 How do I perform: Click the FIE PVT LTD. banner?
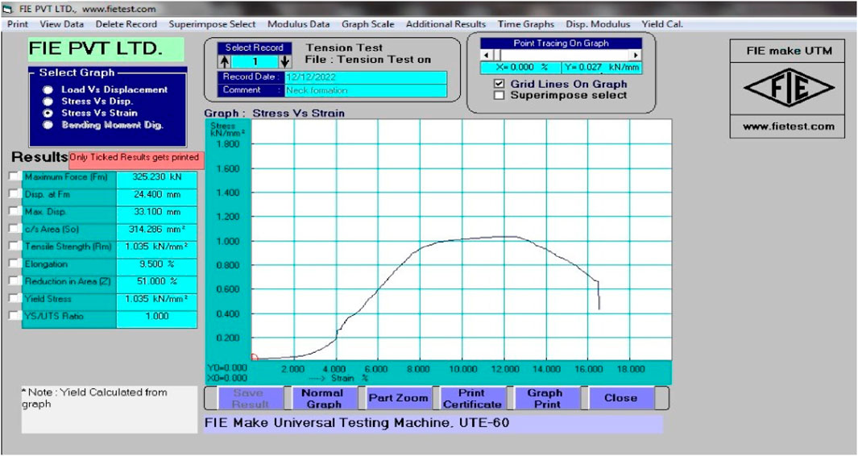(x=106, y=49)
